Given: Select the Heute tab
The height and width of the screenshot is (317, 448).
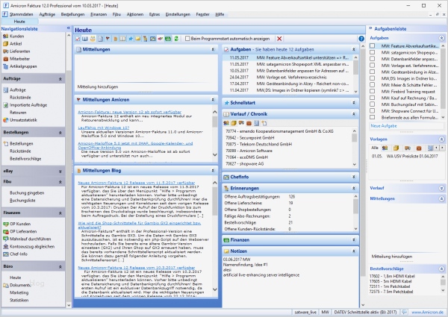Looking at the screenshot, I should point(19,21).
